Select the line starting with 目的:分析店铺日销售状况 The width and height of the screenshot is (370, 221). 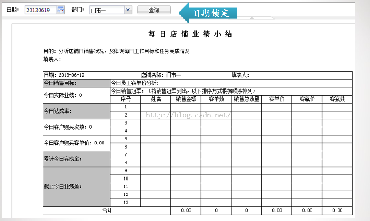[116, 51]
